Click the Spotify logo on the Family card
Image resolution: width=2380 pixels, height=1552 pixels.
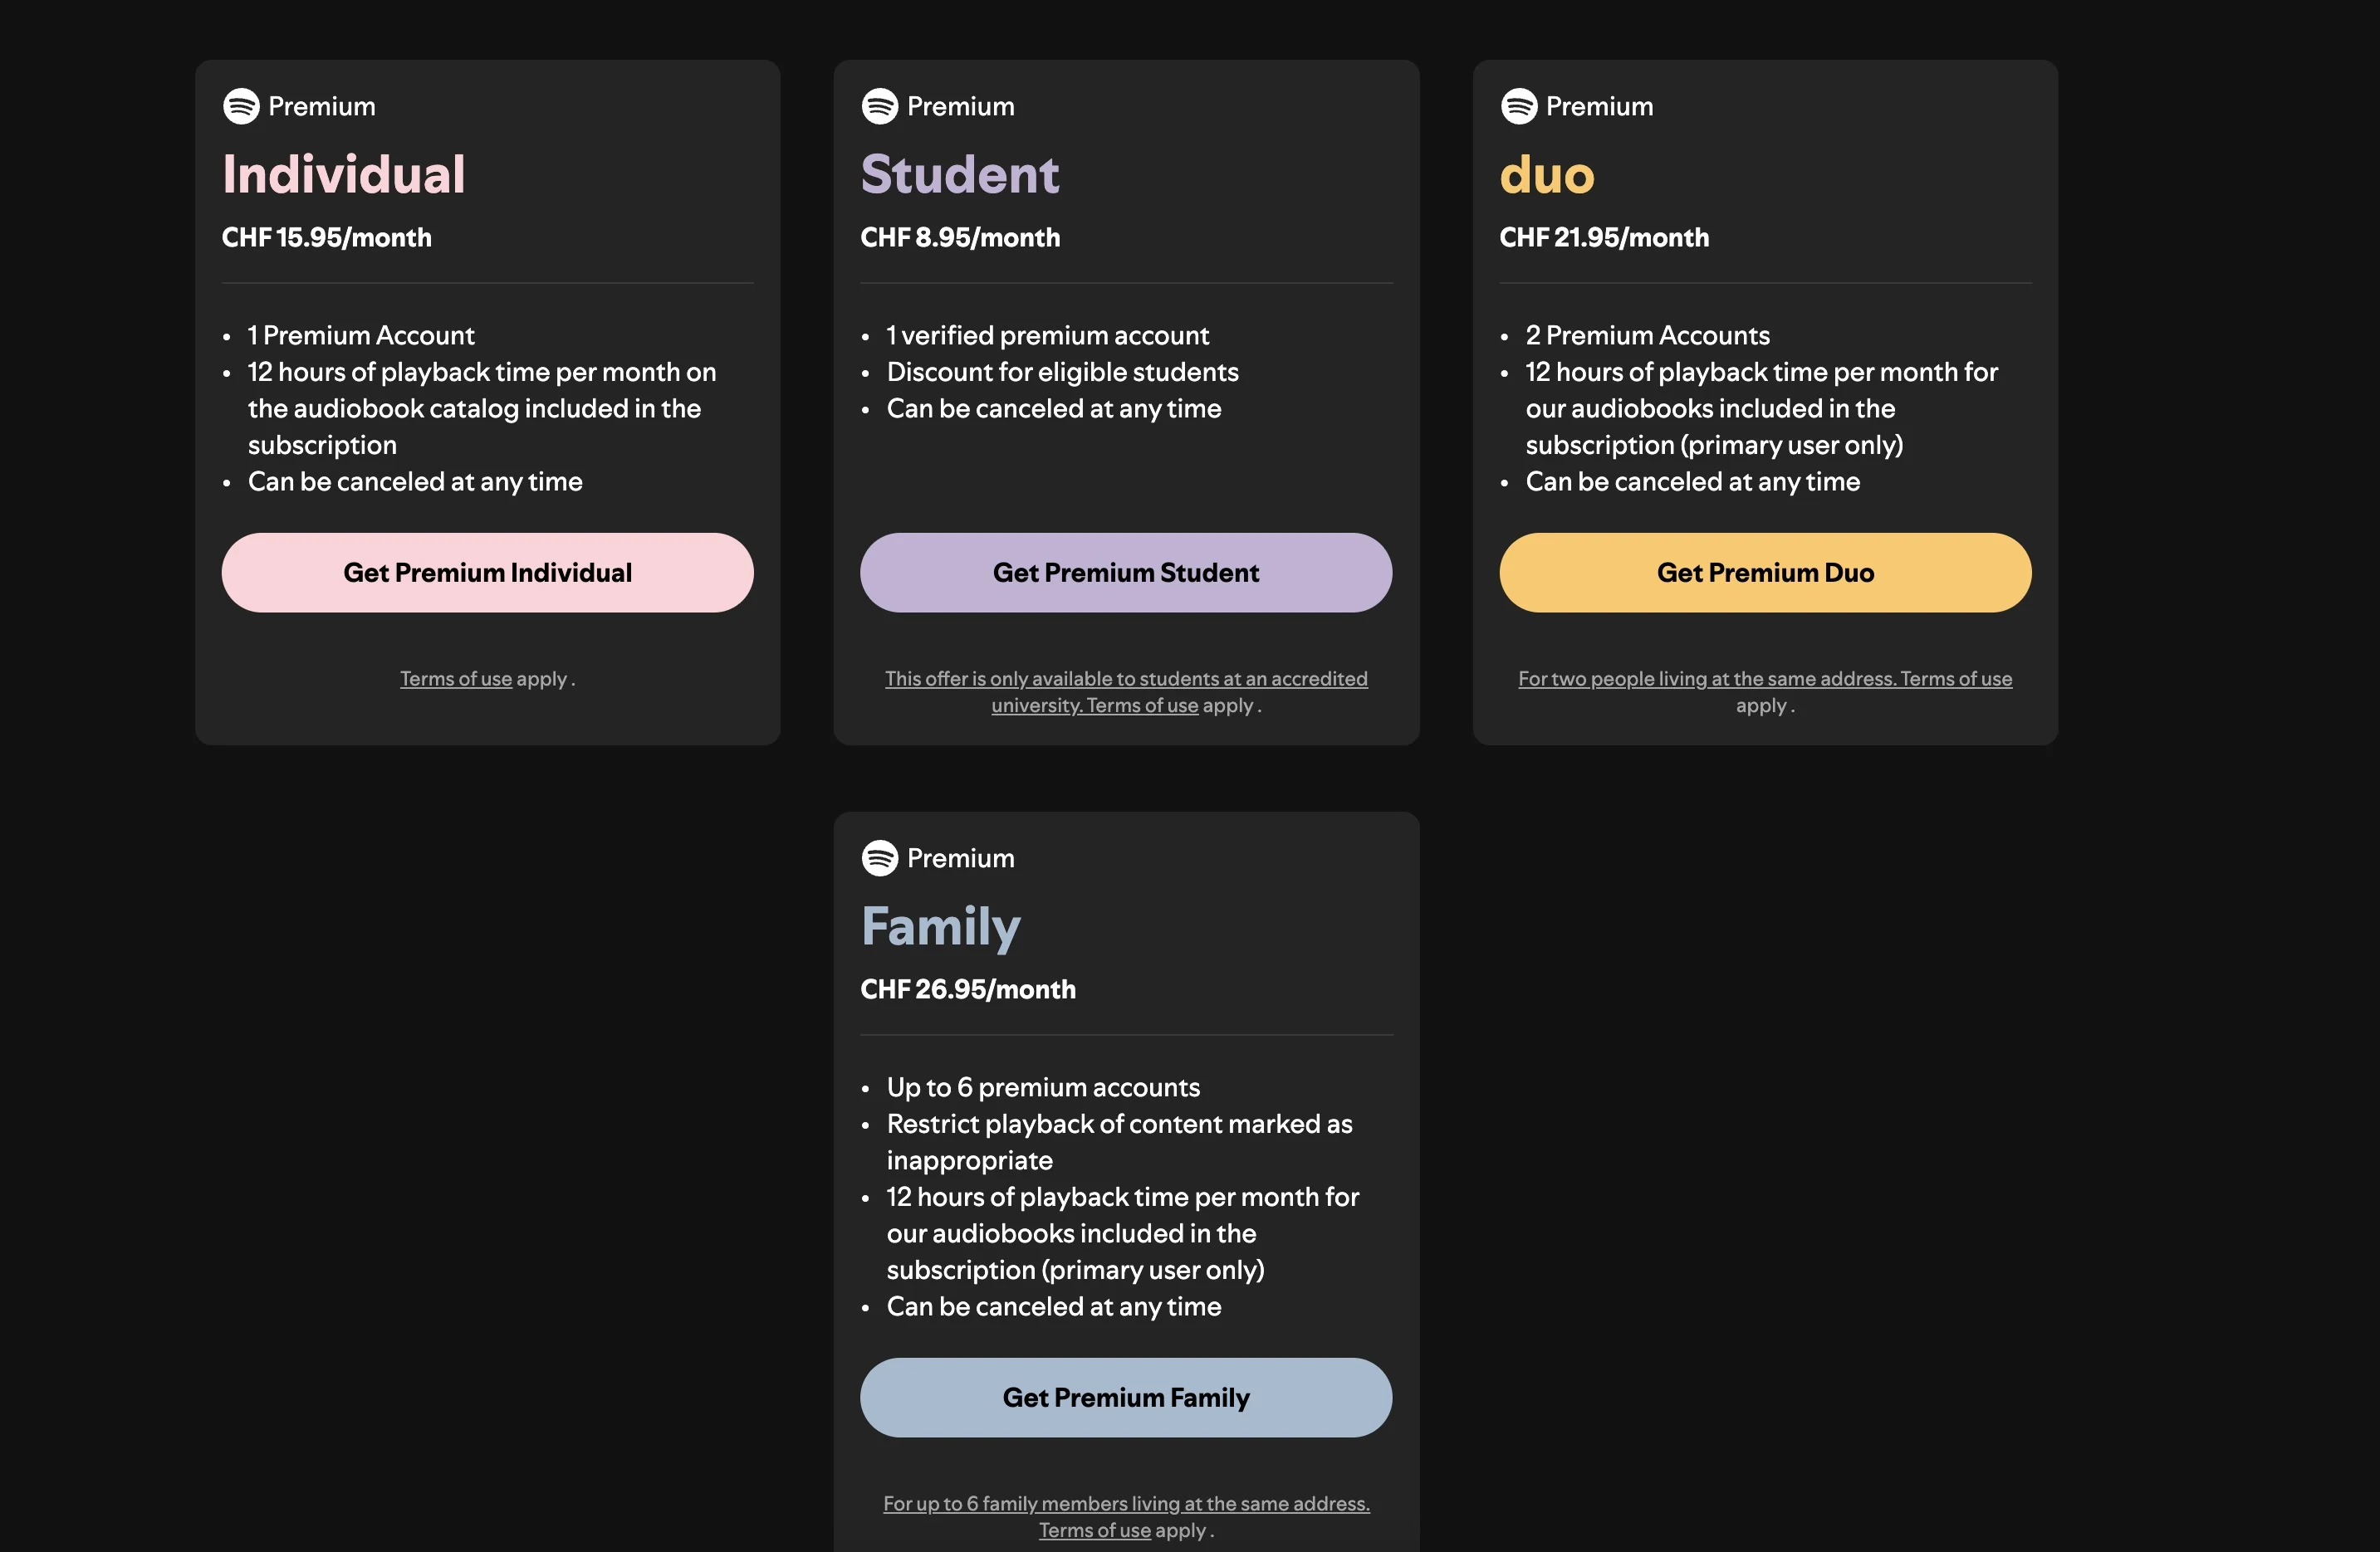879,857
